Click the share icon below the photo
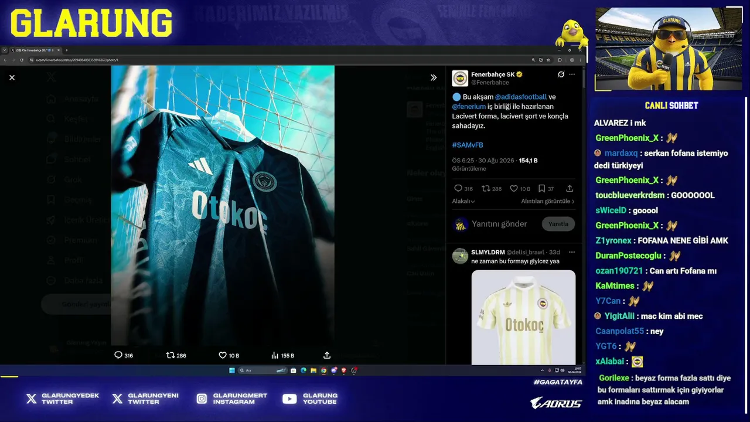Image resolution: width=750 pixels, height=422 pixels. [x=327, y=355]
